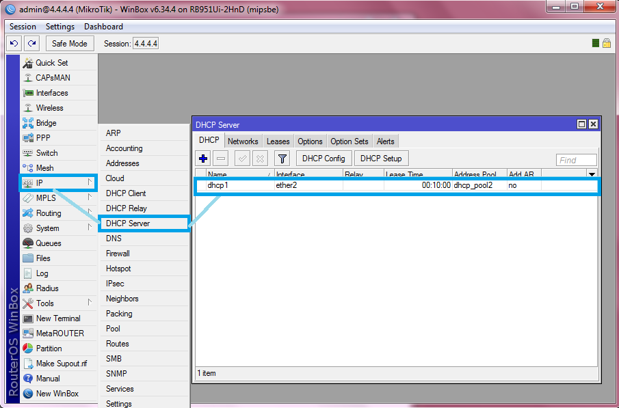Screen dimensions: 619x408
Task: Open Radius from sidebar
Action: [58, 288]
